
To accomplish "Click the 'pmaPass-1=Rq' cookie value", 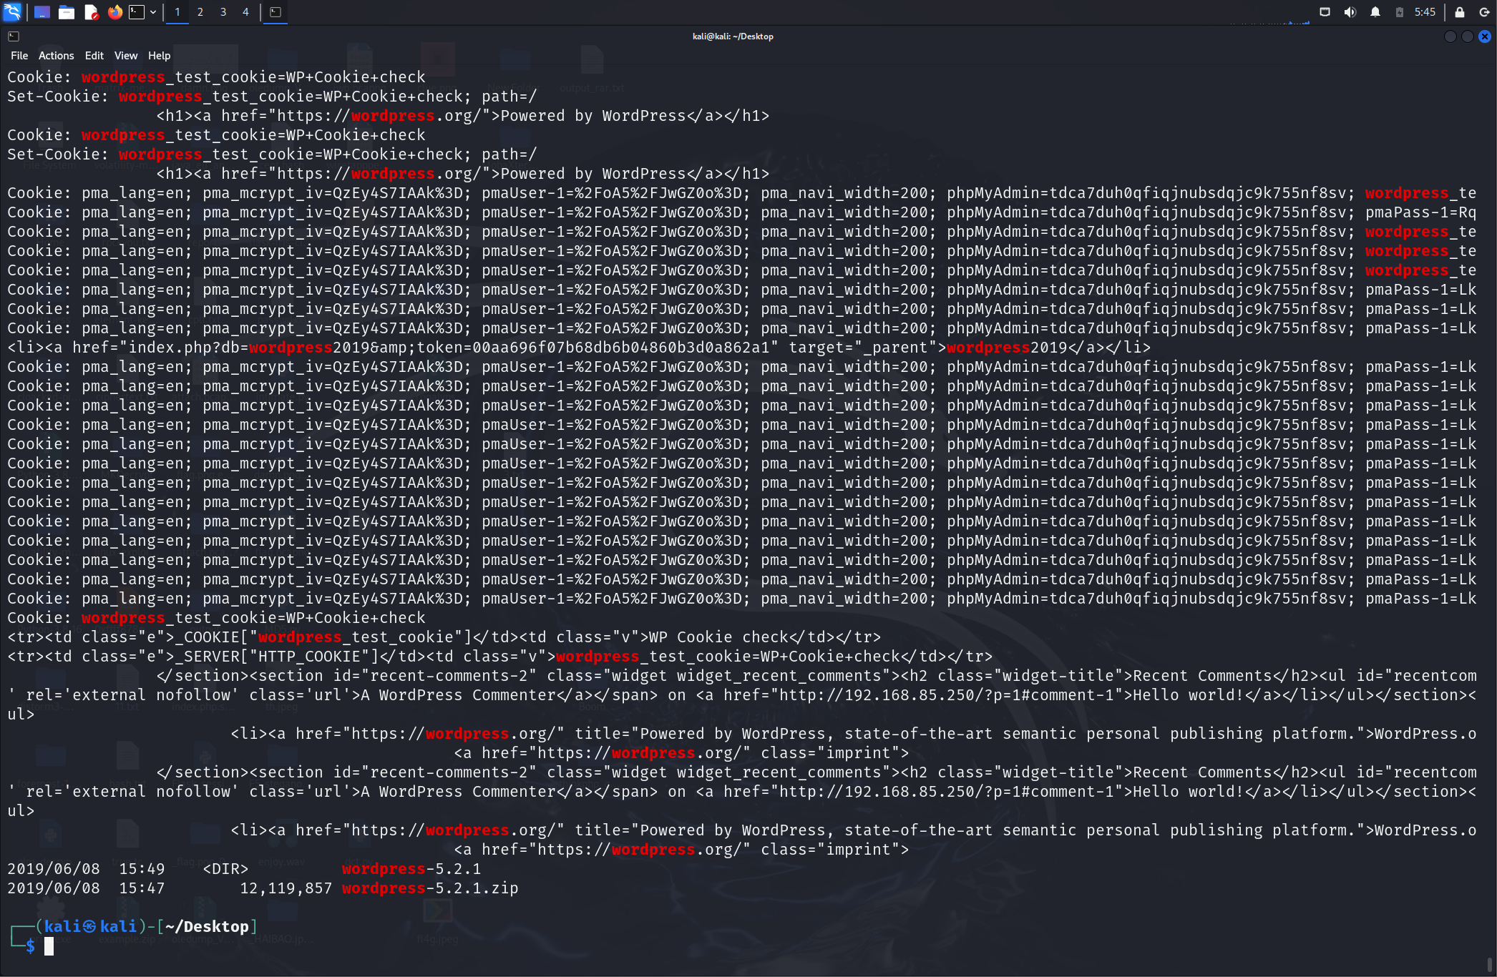I will coord(1420,212).
